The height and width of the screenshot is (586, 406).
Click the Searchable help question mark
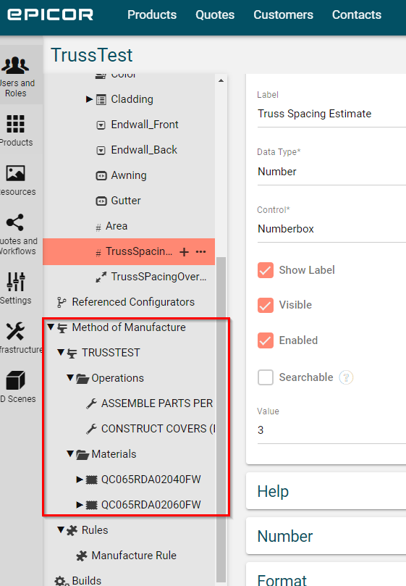click(346, 377)
